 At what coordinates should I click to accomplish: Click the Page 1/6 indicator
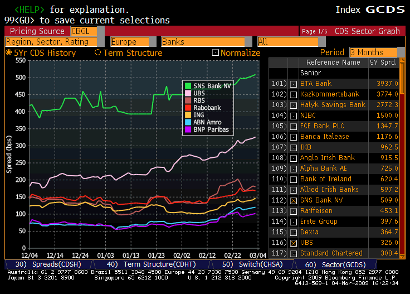click(315, 31)
